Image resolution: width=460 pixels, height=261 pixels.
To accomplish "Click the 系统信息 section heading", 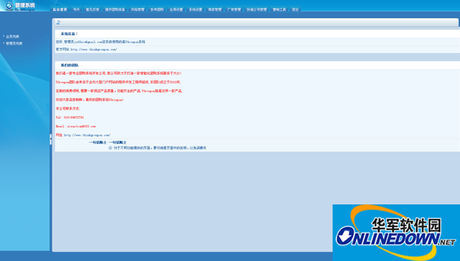I will pos(69,34).
